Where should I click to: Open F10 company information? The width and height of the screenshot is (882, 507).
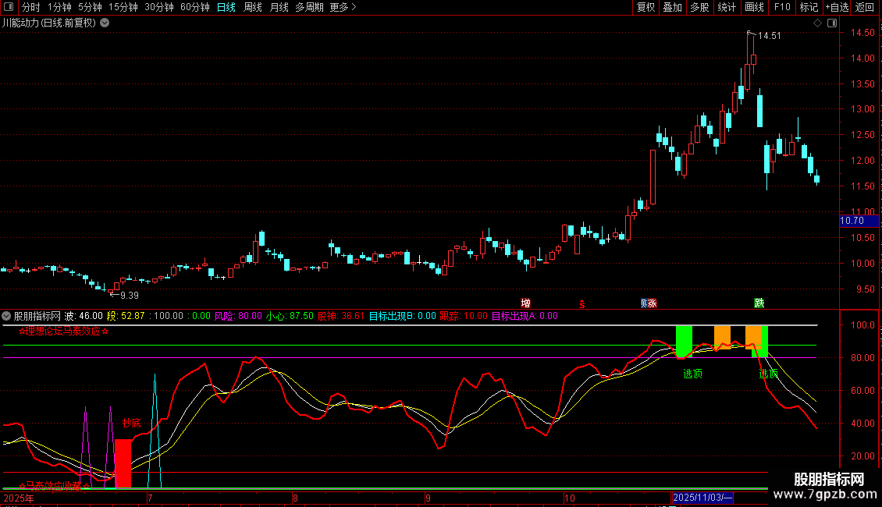tap(782, 7)
